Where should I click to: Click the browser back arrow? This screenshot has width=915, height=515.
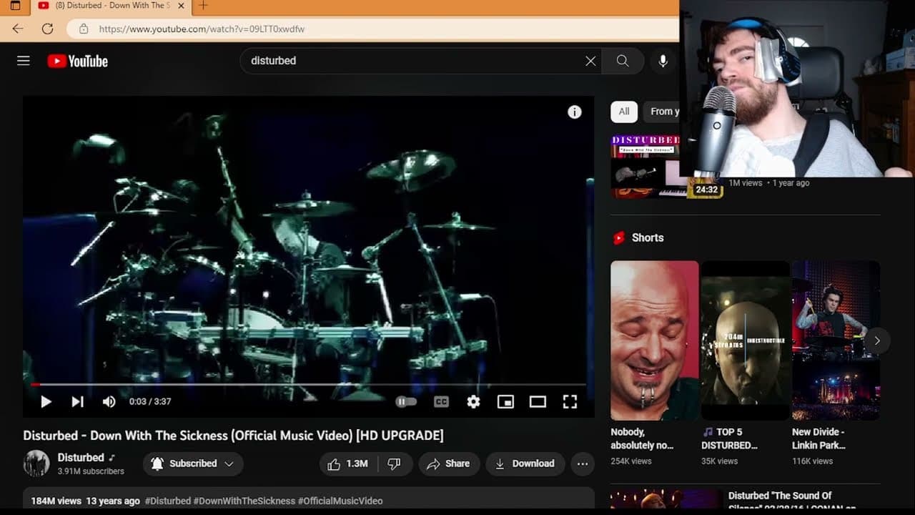(18, 29)
